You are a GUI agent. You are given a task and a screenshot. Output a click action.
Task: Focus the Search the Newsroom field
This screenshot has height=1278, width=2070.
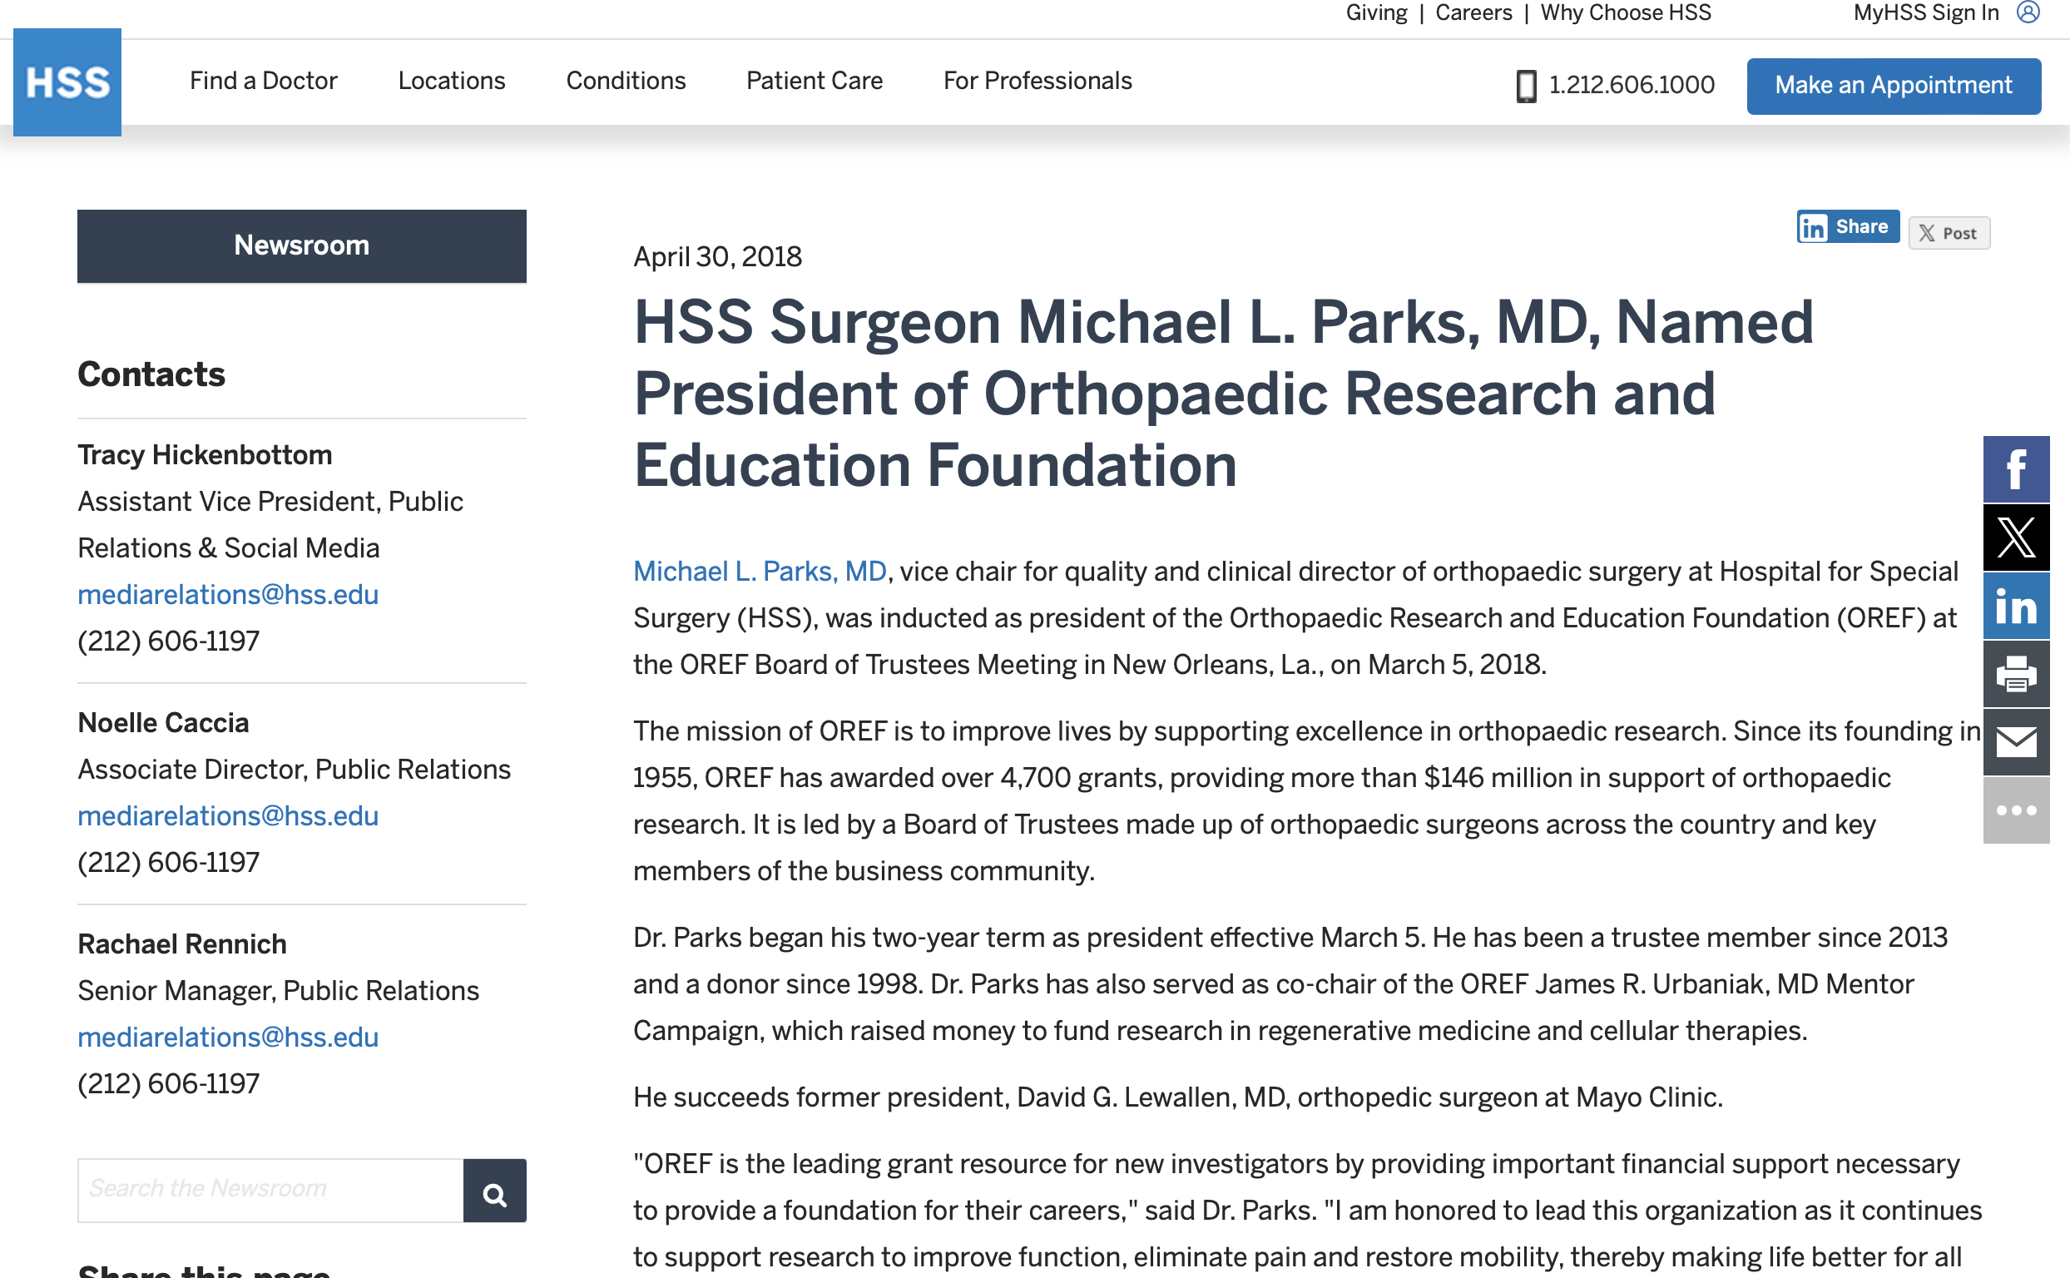click(x=270, y=1189)
